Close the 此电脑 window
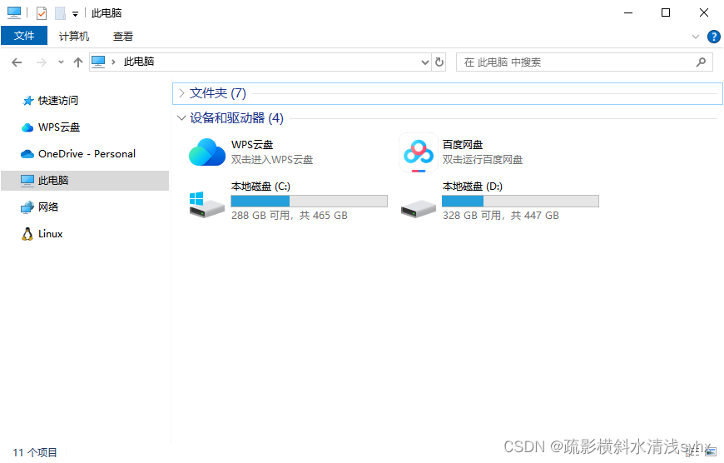 (x=704, y=13)
